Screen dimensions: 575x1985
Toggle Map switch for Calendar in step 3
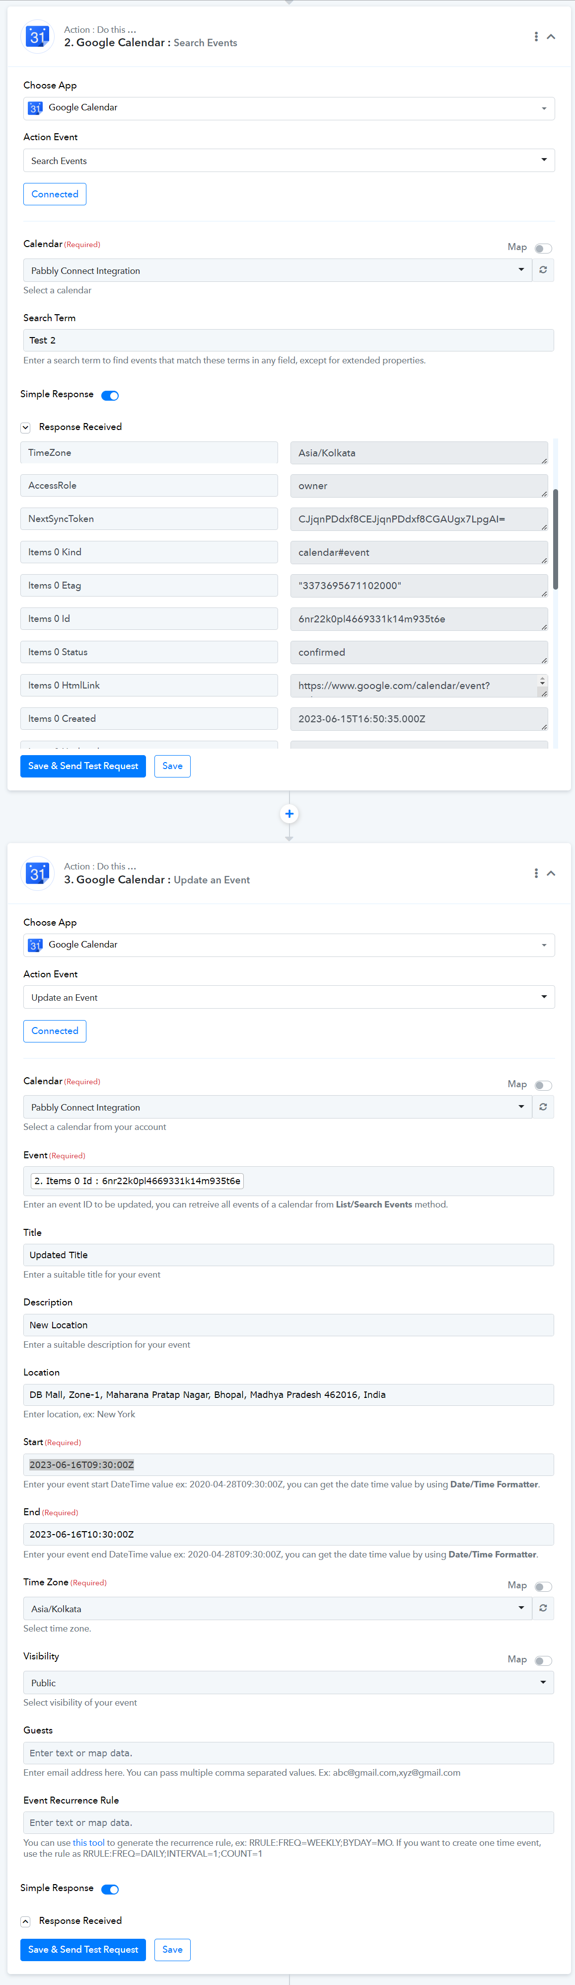(x=543, y=1085)
